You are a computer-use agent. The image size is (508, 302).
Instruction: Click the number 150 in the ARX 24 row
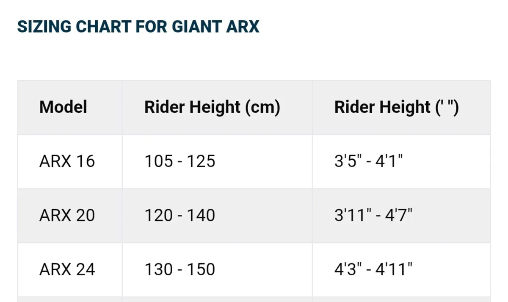click(201, 270)
